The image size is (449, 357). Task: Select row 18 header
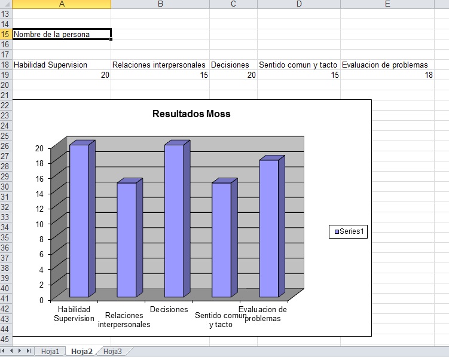[5, 65]
